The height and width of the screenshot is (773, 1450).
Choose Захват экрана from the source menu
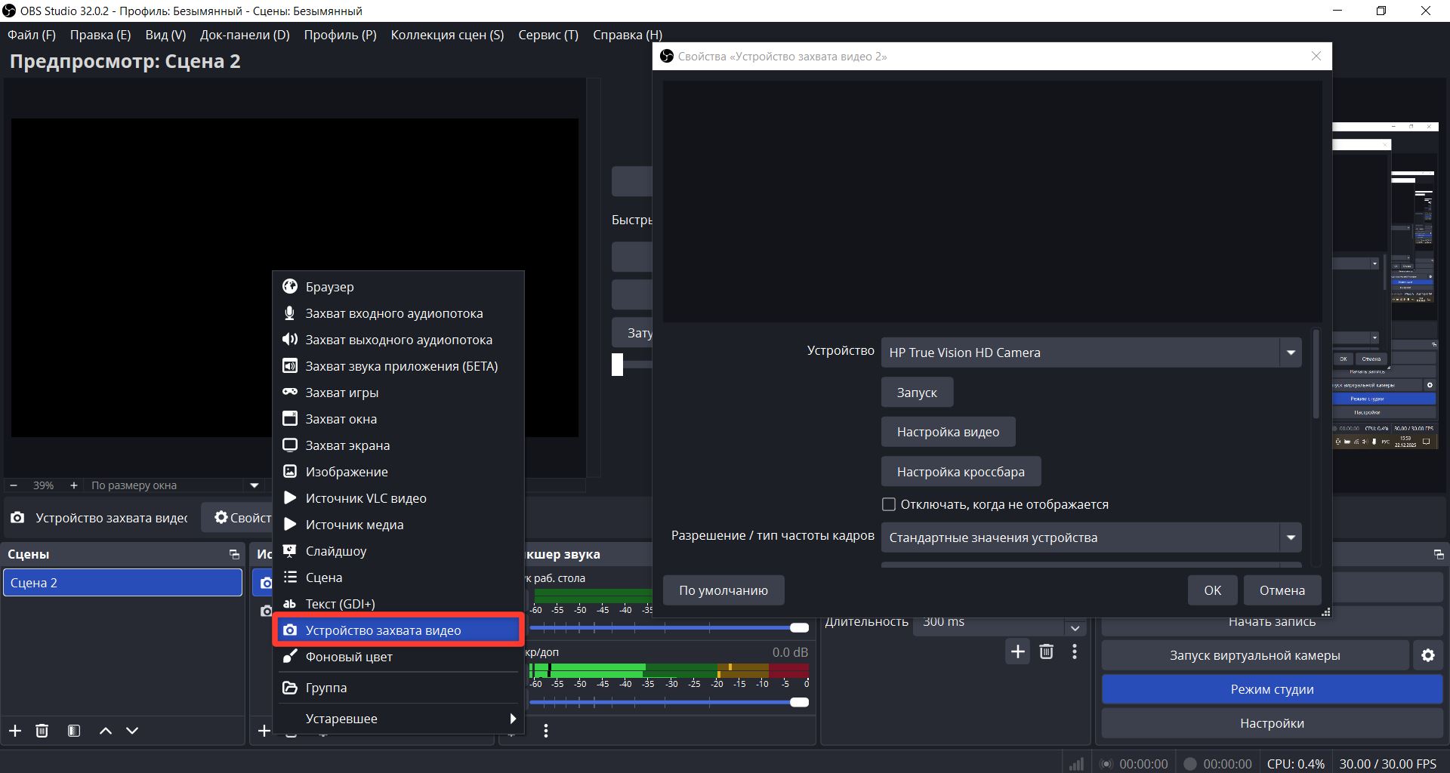click(347, 445)
